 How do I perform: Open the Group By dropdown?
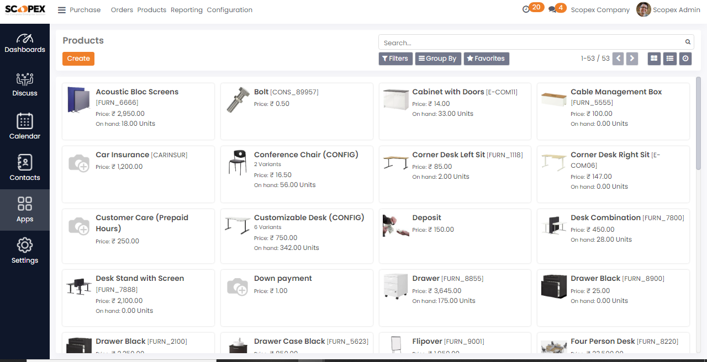[x=439, y=58]
